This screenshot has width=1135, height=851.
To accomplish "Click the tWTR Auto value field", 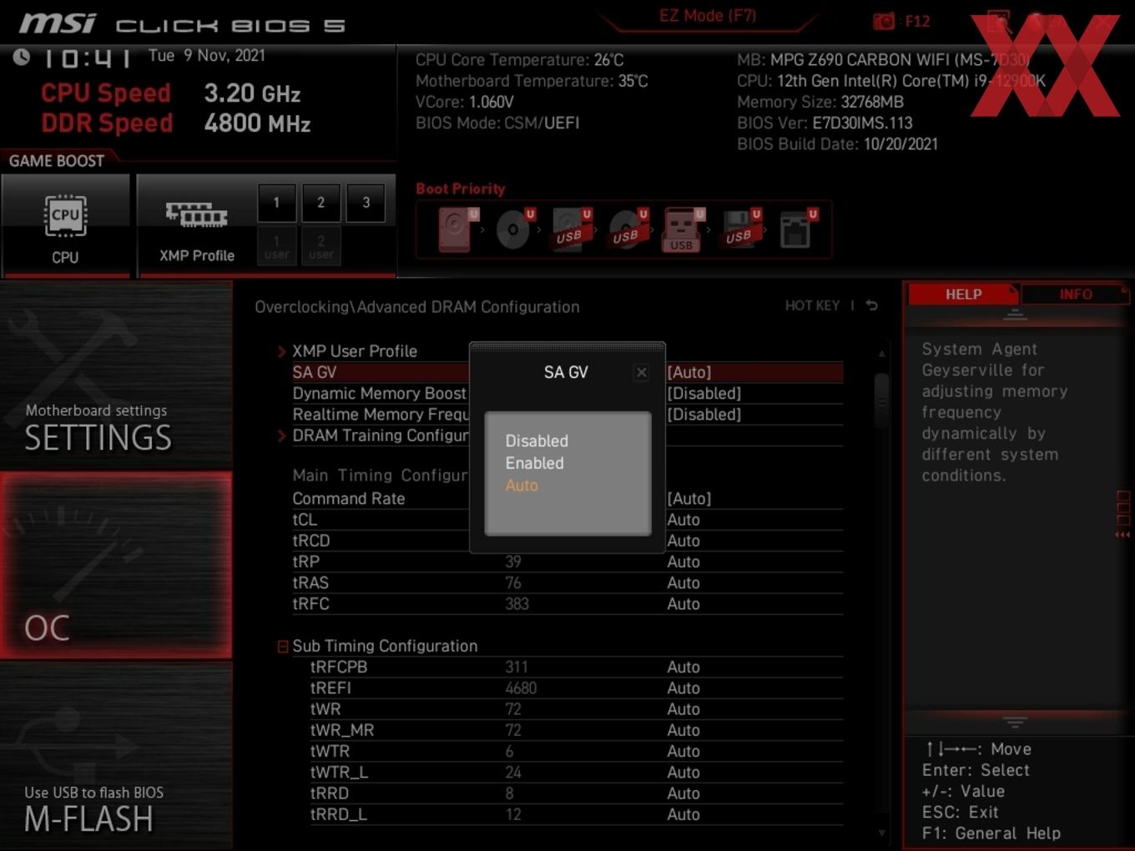I will (684, 751).
